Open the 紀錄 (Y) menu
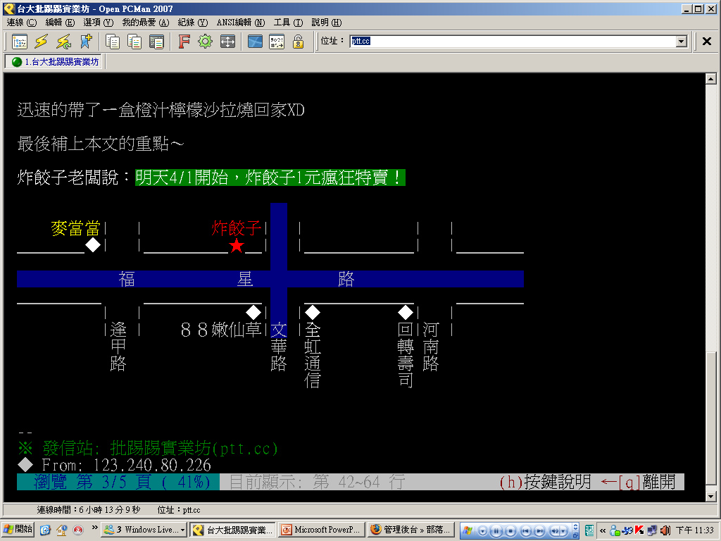The image size is (721, 541). (x=193, y=22)
